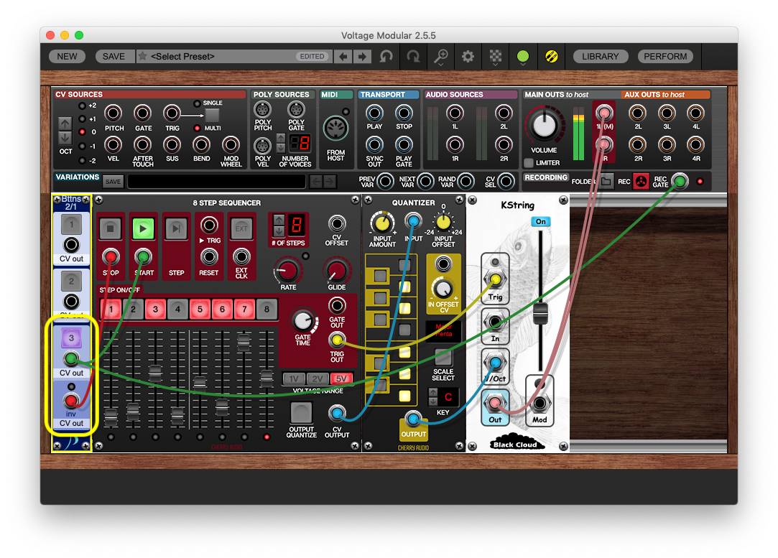Click the New button
Image resolution: width=778 pixels, height=558 pixels.
[67, 57]
